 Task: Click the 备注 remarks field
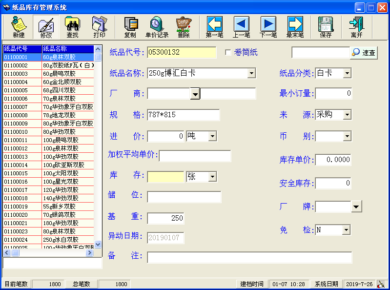[249, 257]
